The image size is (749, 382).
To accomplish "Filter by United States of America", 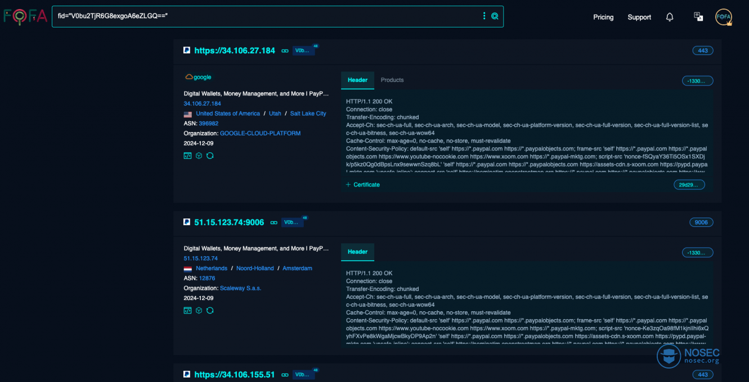I will [228, 113].
